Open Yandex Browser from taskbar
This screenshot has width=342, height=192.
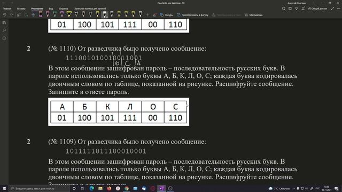coord(118,188)
